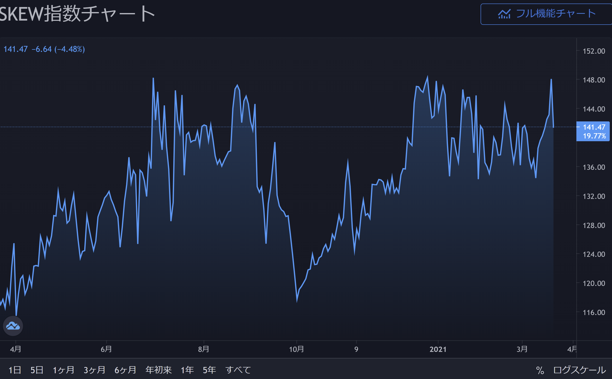Switch to 1ヶ月 range
This screenshot has width=612, height=379.
click(63, 370)
